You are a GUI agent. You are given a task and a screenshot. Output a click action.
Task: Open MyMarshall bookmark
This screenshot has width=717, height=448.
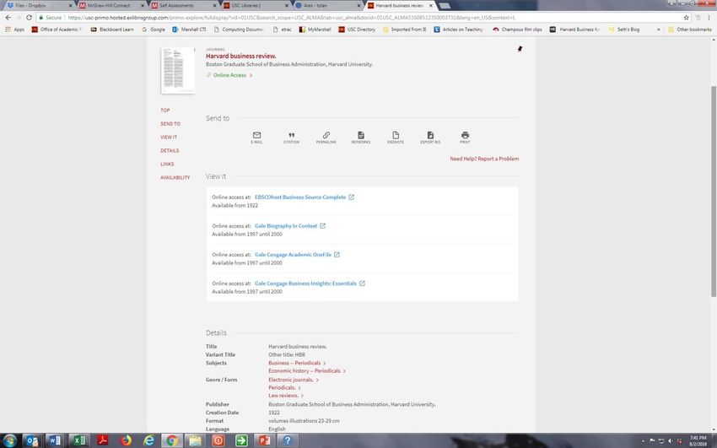pos(315,30)
